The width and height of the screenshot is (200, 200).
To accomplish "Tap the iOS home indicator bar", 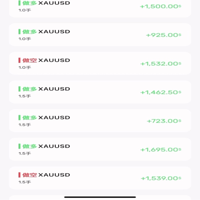I will pyautogui.click(x=100, y=197).
